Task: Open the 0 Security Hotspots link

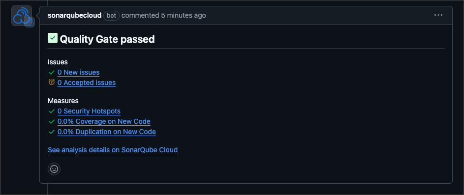Action: (x=89, y=111)
